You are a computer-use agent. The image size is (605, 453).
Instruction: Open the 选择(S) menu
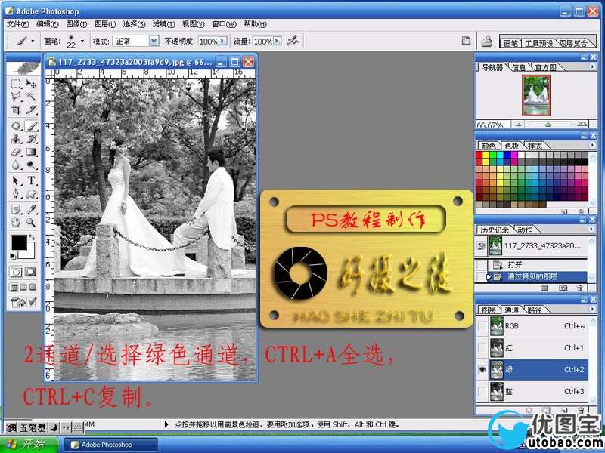(134, 24)
